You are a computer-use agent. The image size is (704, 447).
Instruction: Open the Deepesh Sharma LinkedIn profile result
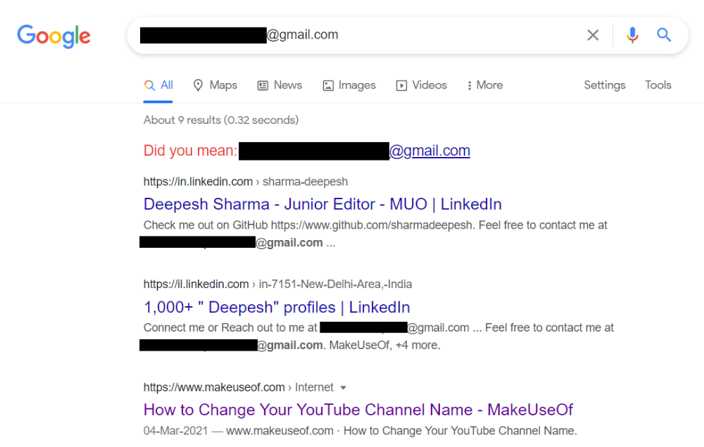pyautogui.click(x=322, y=203)
